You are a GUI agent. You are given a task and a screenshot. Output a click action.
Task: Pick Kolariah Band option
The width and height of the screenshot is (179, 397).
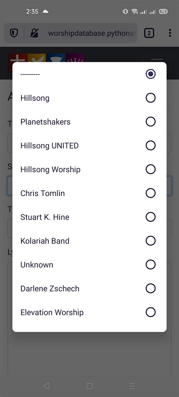pos(89,241)
